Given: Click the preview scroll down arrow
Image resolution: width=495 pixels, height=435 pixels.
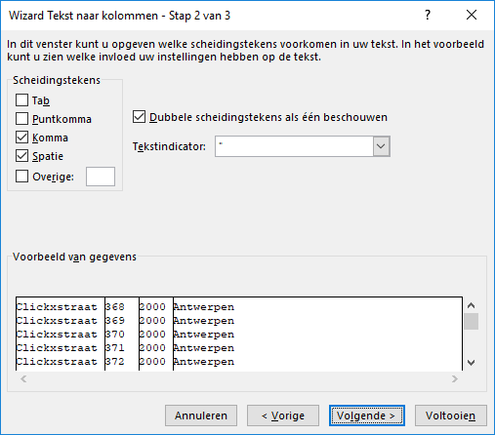Looking at the screenshot, I should click(471, 362).
